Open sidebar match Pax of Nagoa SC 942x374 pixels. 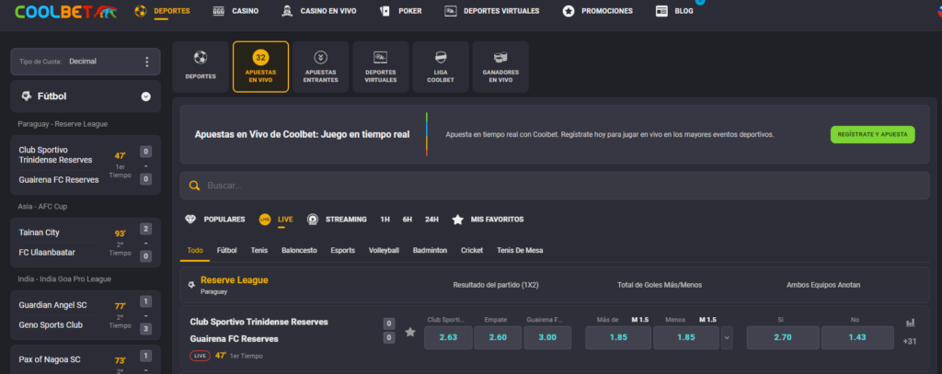coord(86,360)
